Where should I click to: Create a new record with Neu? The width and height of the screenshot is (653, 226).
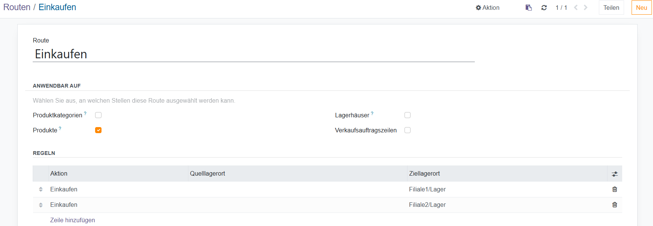pos(641,8)
